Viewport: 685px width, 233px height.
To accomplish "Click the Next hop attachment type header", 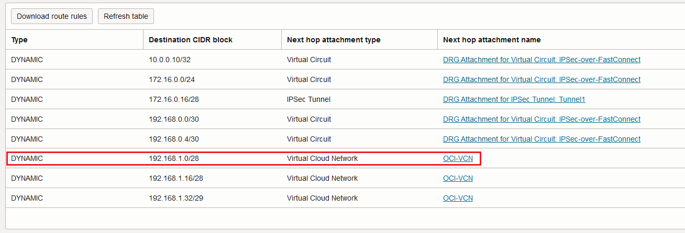I will pos(334,40).
